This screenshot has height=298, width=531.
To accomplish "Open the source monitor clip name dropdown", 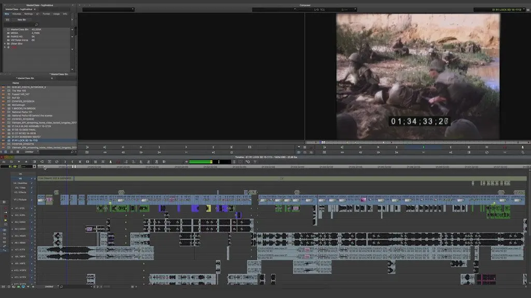I will point(108,9).
